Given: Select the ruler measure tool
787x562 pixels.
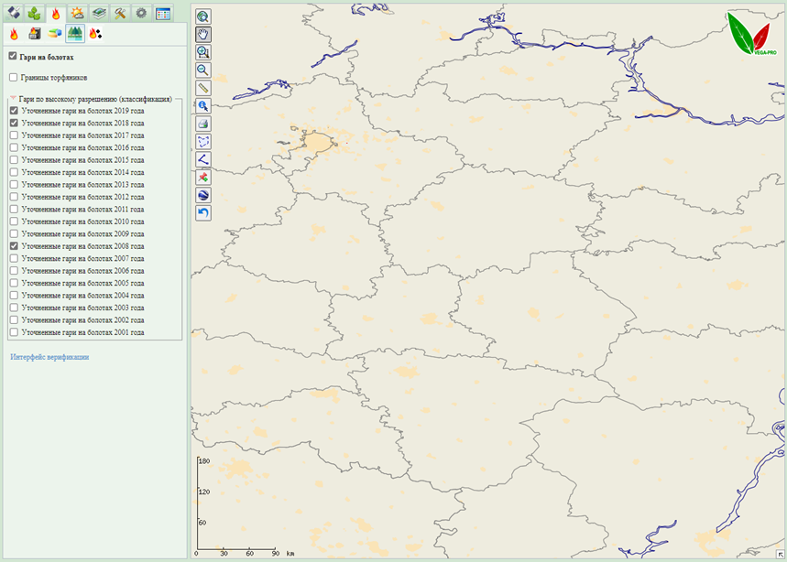Looking at the screenshot, I should tap(203, 88).
